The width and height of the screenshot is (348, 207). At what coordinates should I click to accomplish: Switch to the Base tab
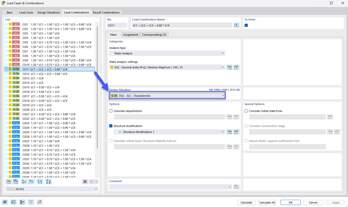(10, 12)
